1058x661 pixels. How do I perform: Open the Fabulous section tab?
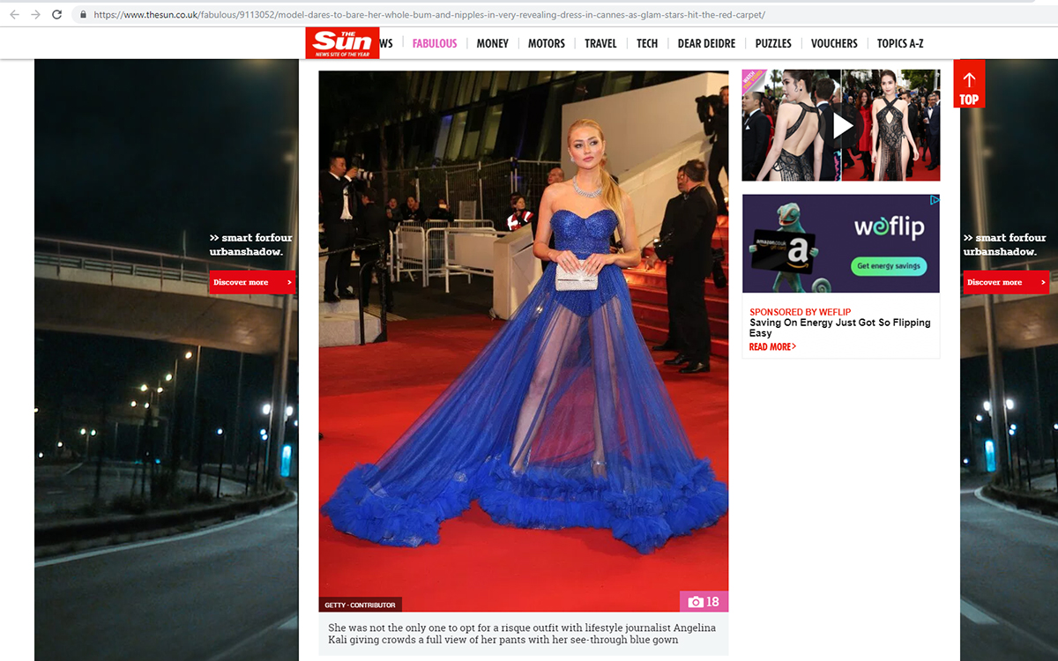(435, 43)
